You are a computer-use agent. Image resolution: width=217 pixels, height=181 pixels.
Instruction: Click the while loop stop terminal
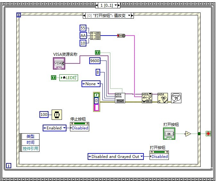[x=208, y=134]
